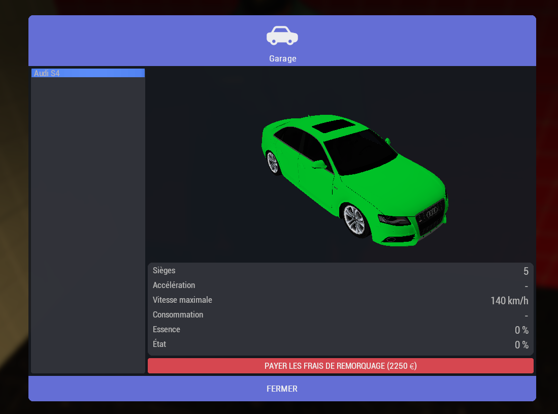Click the Vitesse maximale label
The width and height of the screenshot is (558, 414).
182,300
